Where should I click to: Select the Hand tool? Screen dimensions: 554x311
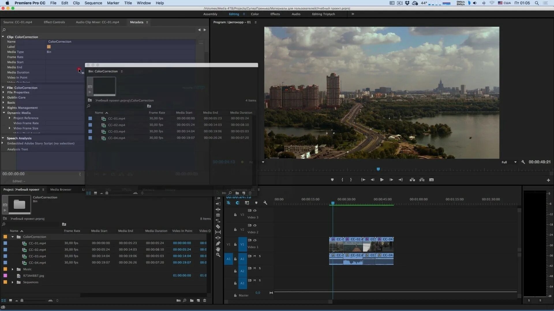click(218, 249)
